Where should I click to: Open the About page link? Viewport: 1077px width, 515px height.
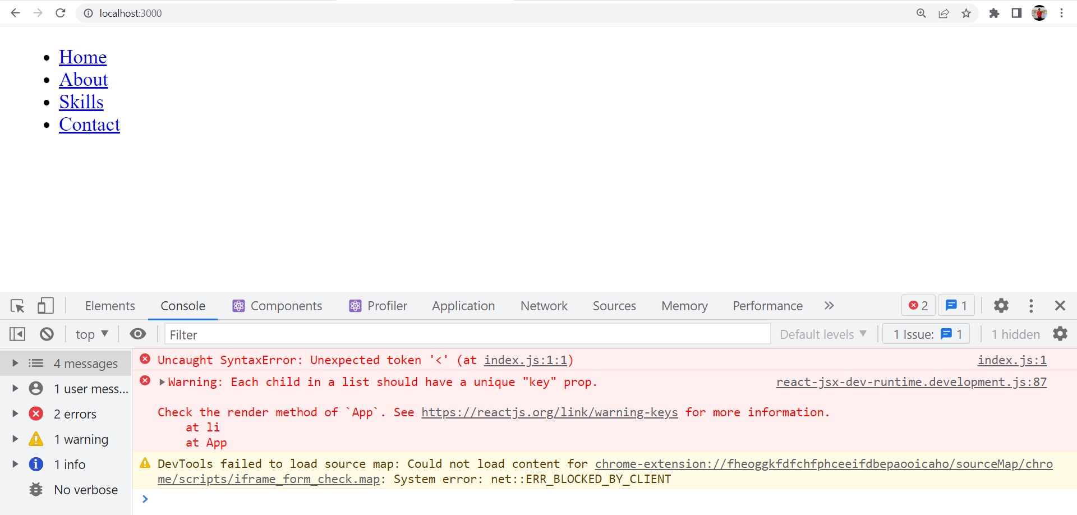tap(84, 80)
